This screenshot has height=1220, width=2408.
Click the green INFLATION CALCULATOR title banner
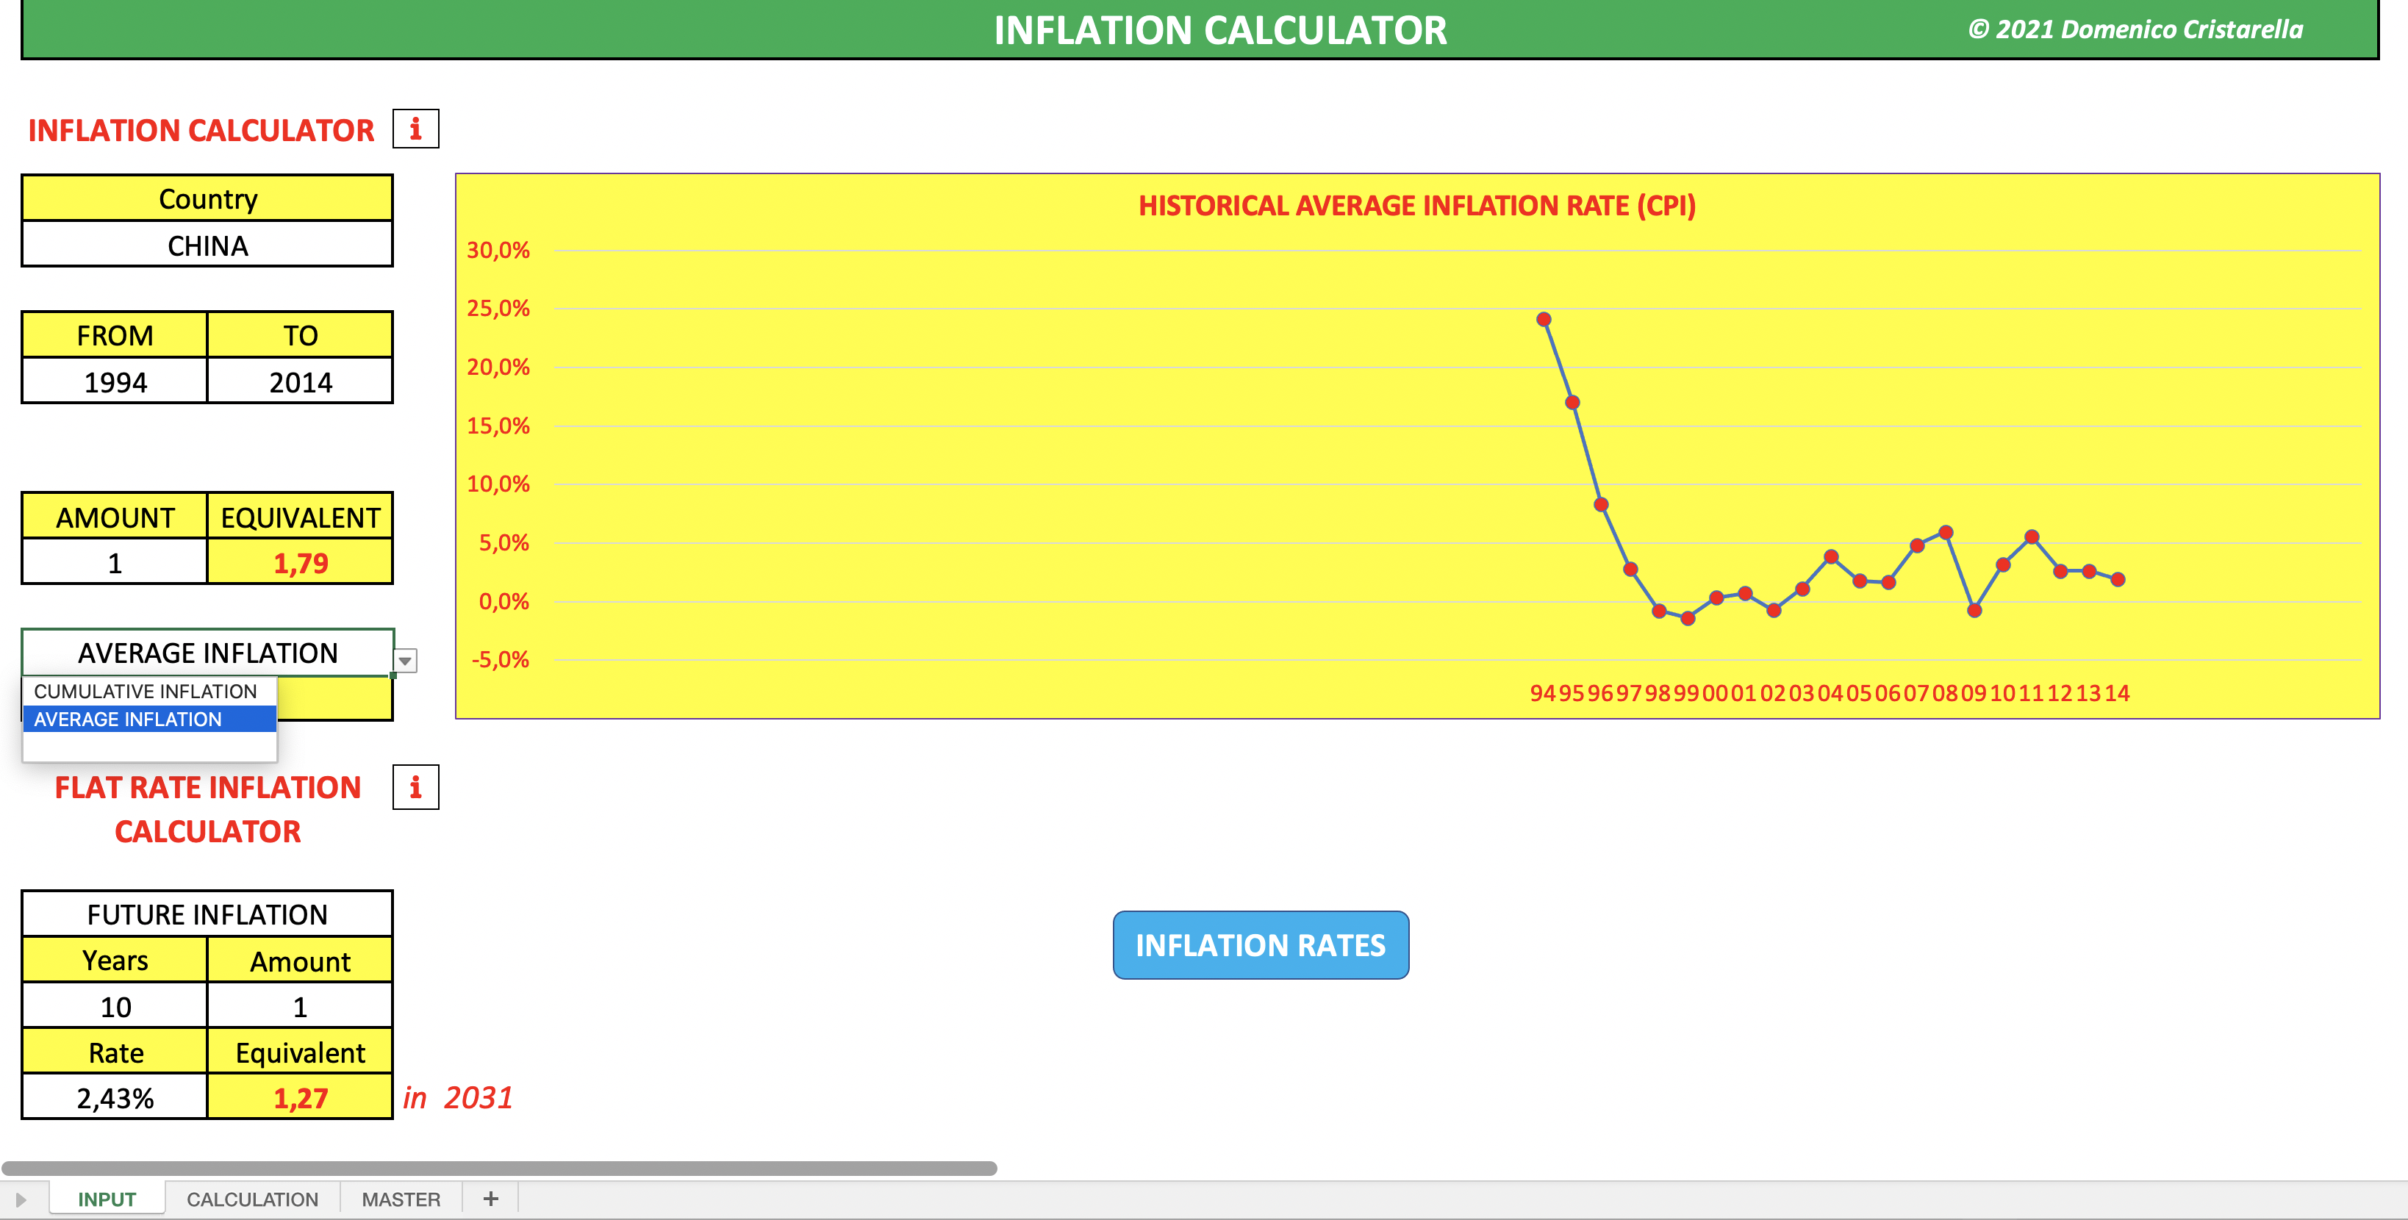pyautogui.click(x=1200, y=30)
